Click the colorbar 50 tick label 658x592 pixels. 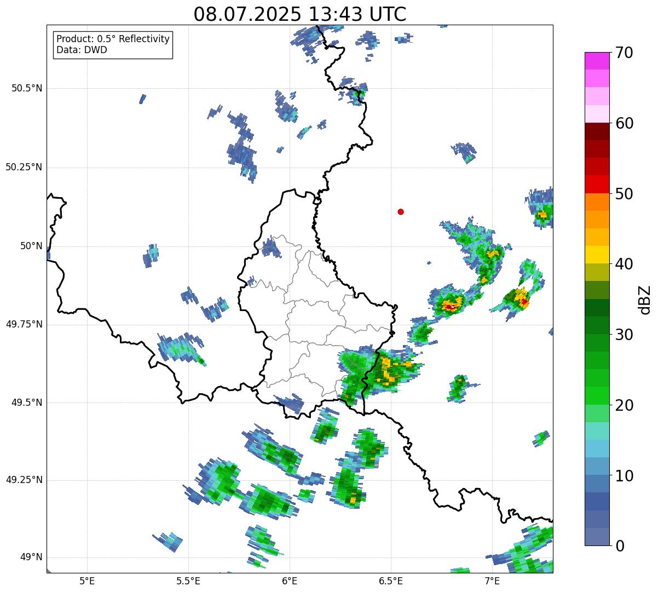[624, 194]
